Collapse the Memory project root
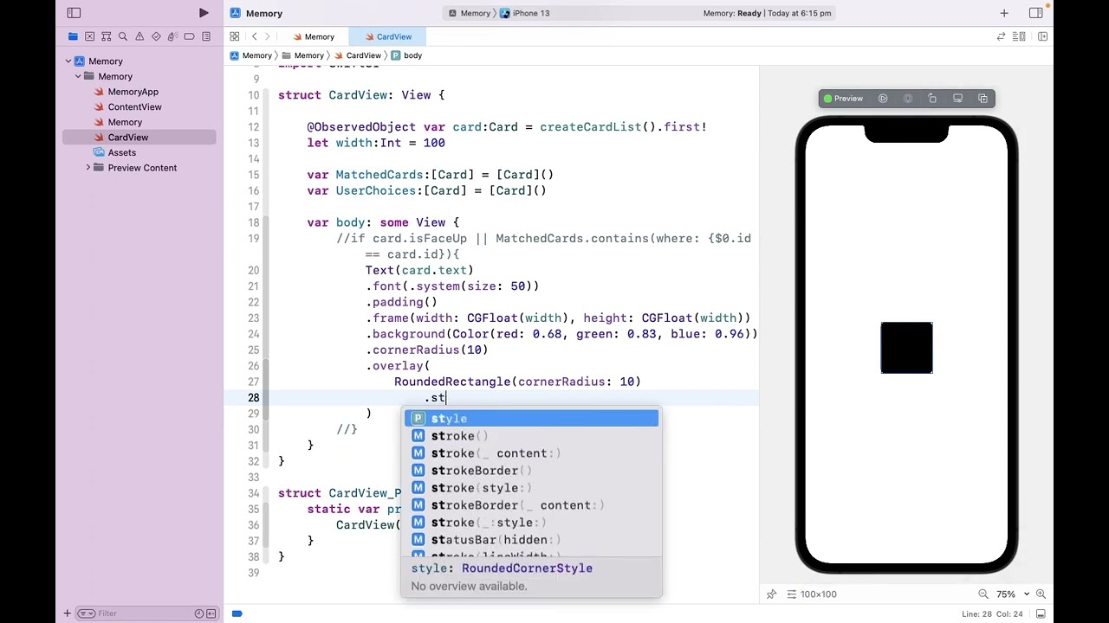Screen dimensions: 1109x623 (68, 61)
